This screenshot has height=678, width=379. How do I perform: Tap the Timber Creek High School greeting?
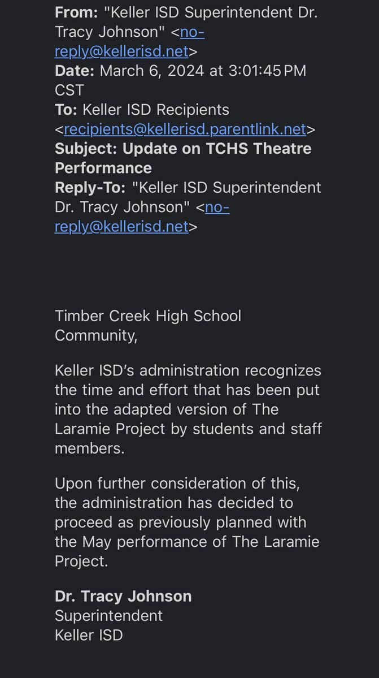(148, 326)
